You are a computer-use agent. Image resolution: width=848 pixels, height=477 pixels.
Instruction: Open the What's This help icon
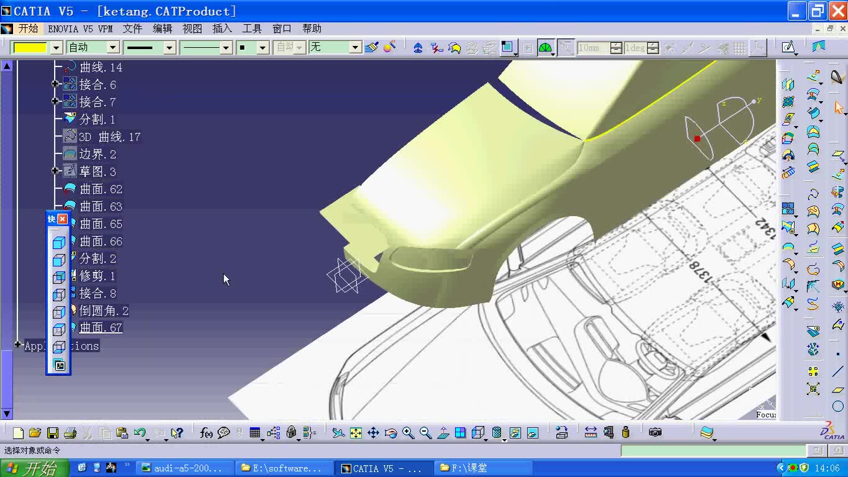click(177, 433)
